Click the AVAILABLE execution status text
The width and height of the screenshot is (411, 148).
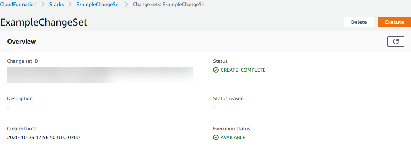tap(233, 137)
